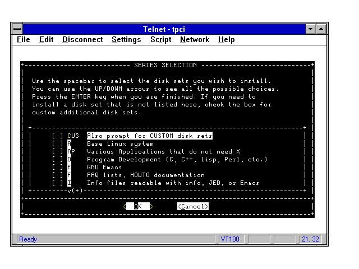
Task: Open the Script menu
Action: tap(160, 40)
